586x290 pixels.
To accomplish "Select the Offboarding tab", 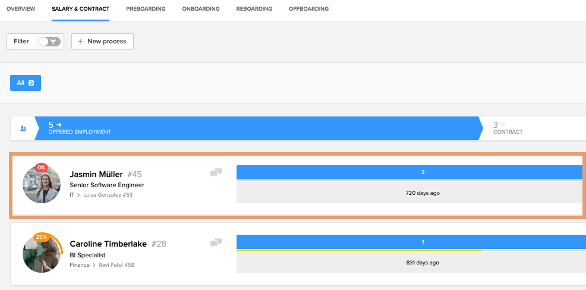I will 308,9.
